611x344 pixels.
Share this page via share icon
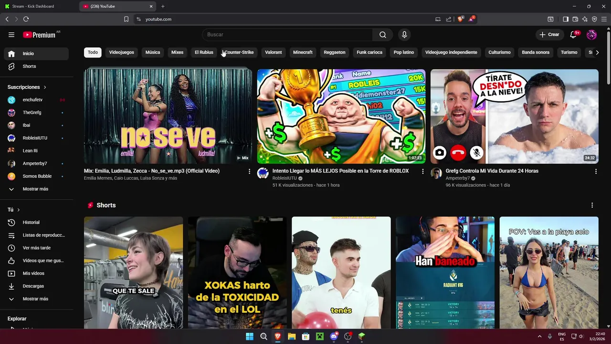coord(449,19)
